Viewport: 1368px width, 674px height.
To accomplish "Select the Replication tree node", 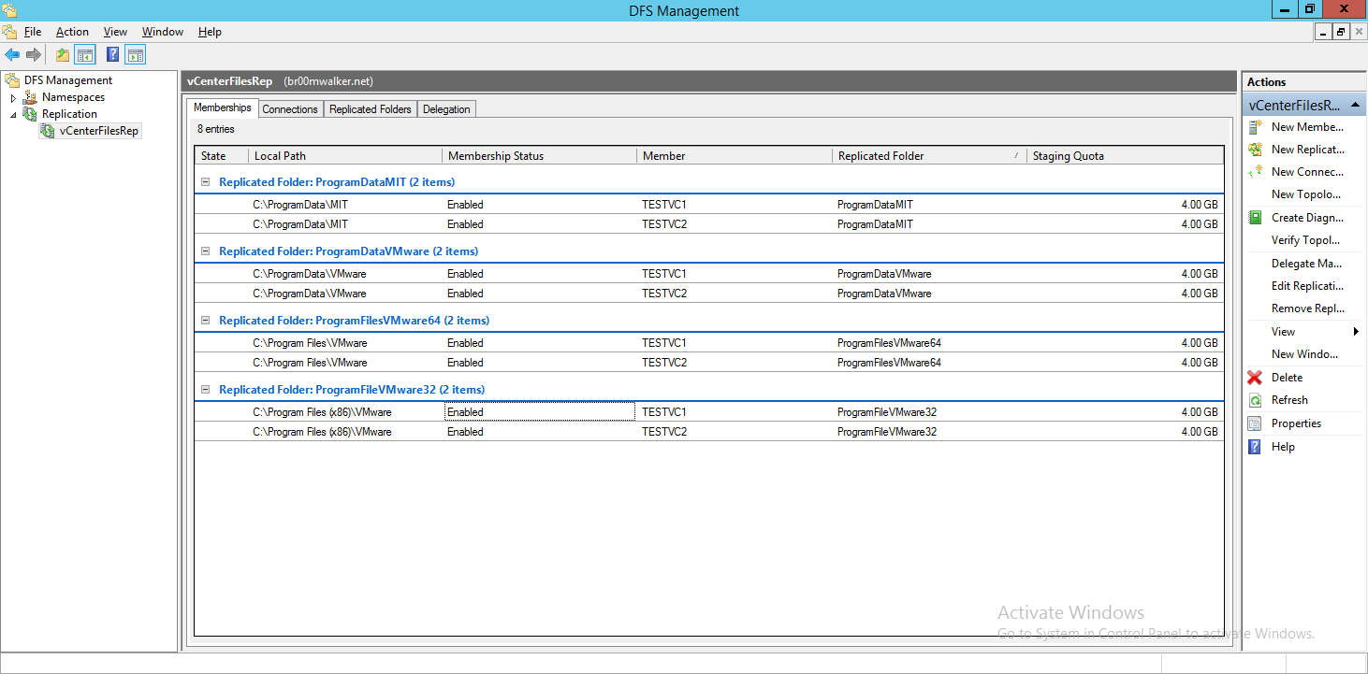I will coord(69,114).
